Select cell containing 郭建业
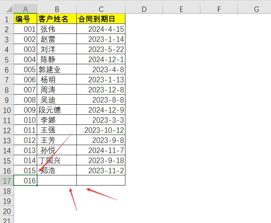The image size is (271, 223). 57,69
